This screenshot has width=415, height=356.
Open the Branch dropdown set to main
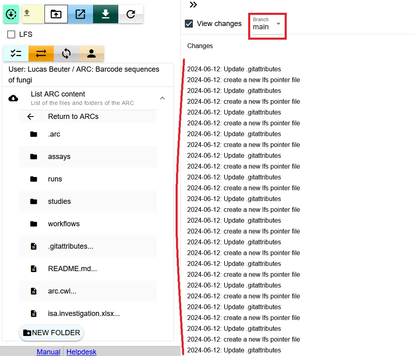pyautogui.click(x=267, y=25)
